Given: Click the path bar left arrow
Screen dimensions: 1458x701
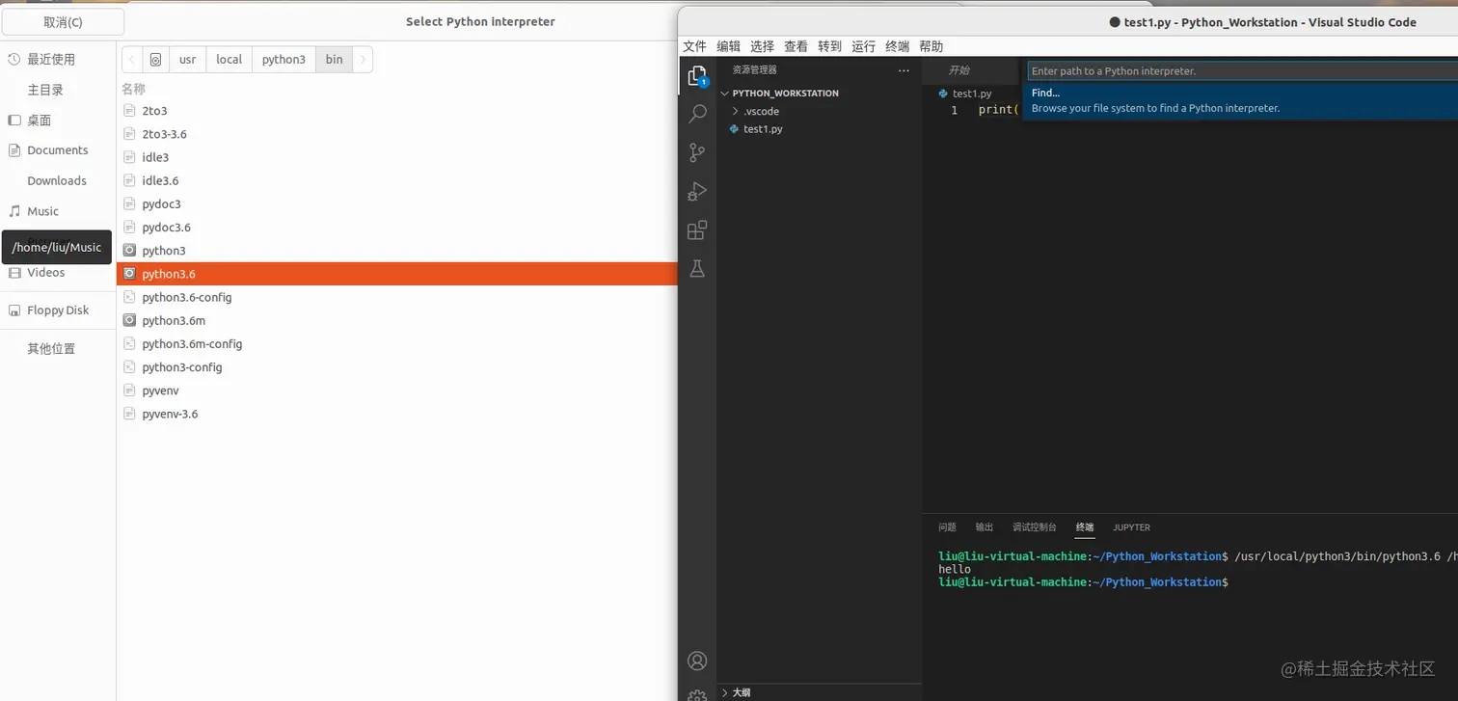Looking at the screenshot, I should pos(132,60).
